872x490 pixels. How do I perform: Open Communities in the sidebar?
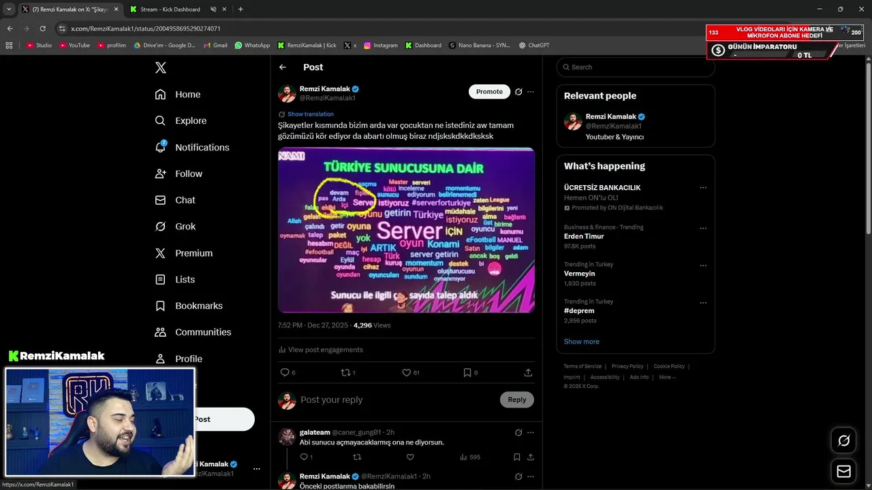[193, 332]
